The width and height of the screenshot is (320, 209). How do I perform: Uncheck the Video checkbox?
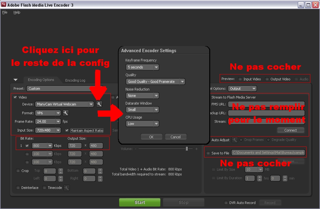click(x=15, y=97)
